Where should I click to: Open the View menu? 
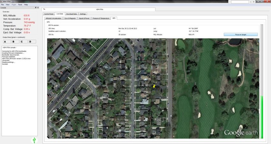8,5
